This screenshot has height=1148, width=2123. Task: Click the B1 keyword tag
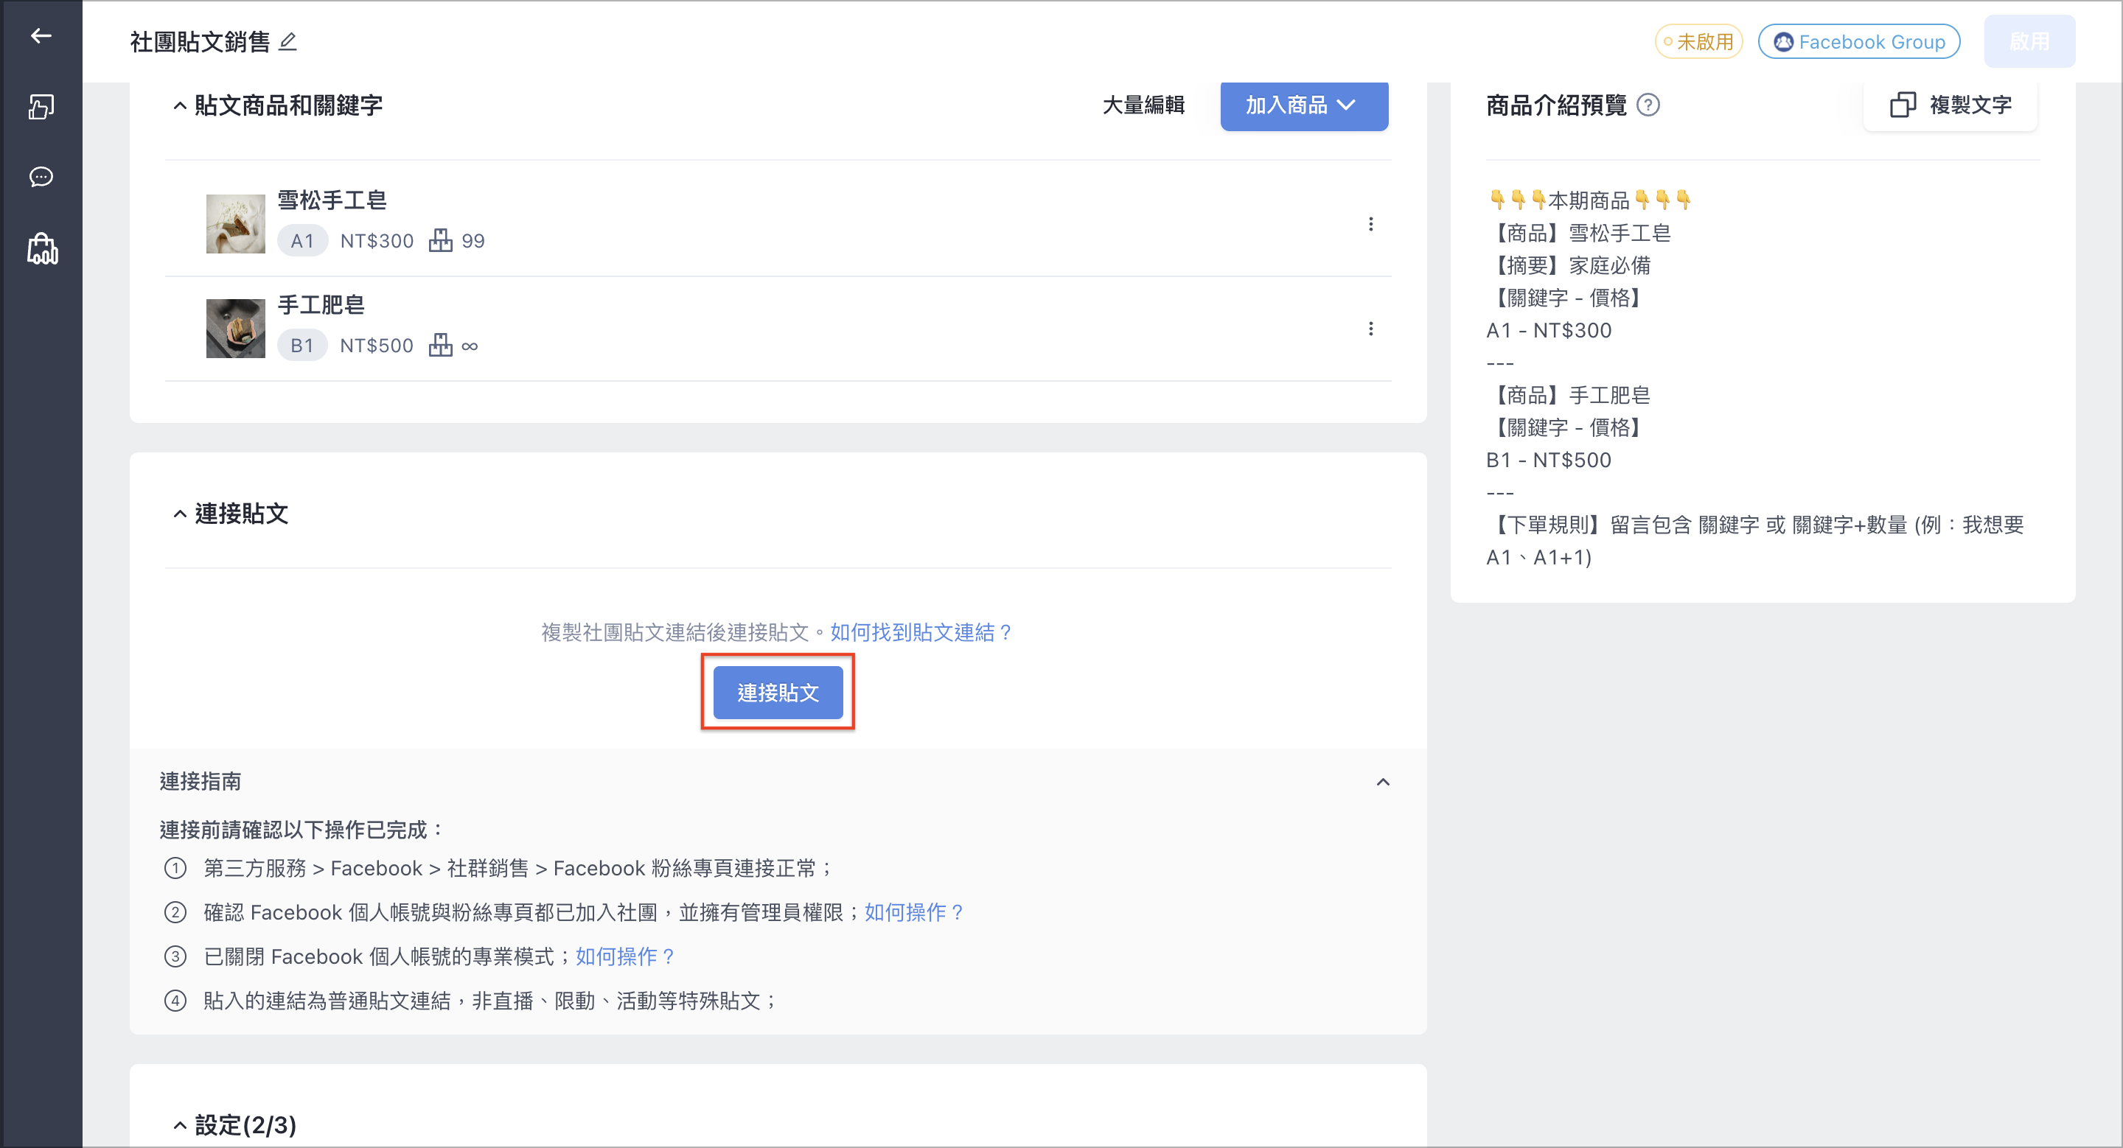(301, 345)
